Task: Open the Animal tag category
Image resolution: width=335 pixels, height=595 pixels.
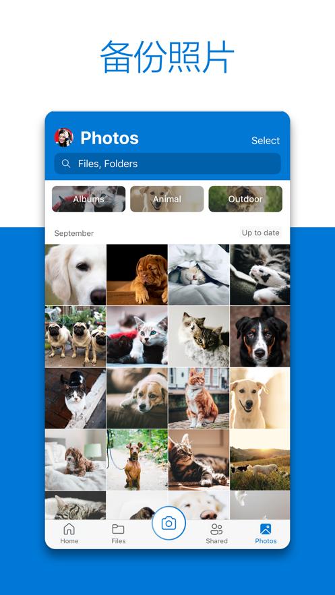Action: coord(167,199)
